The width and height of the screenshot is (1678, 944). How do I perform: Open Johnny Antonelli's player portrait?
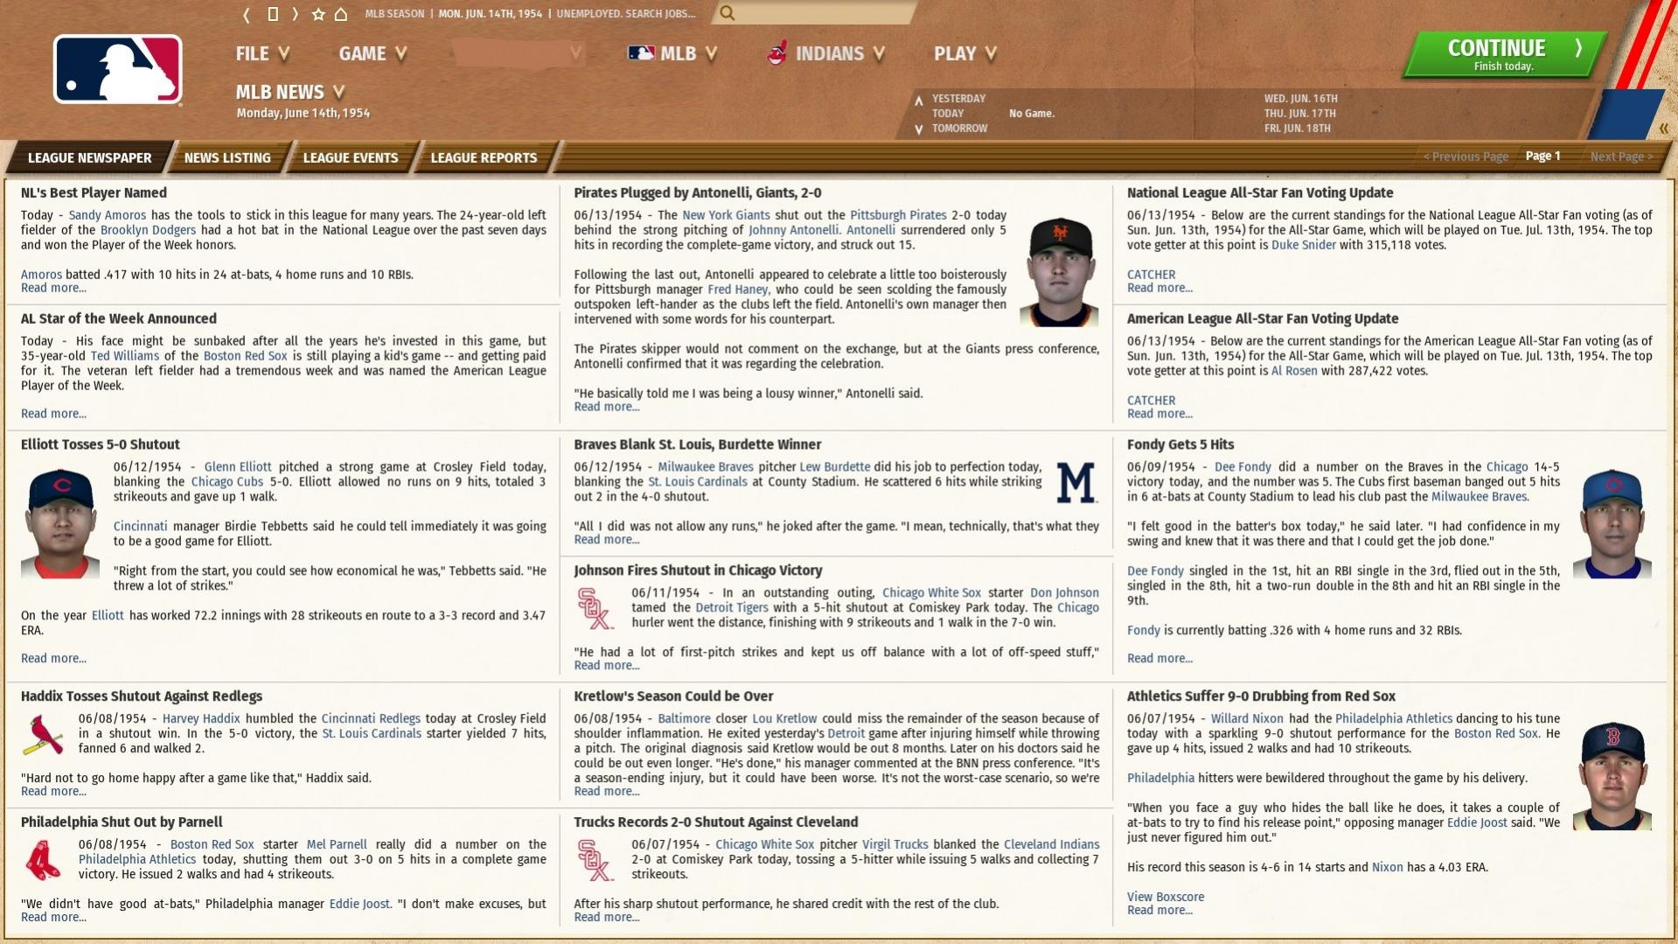click(x=1059, y=271)
